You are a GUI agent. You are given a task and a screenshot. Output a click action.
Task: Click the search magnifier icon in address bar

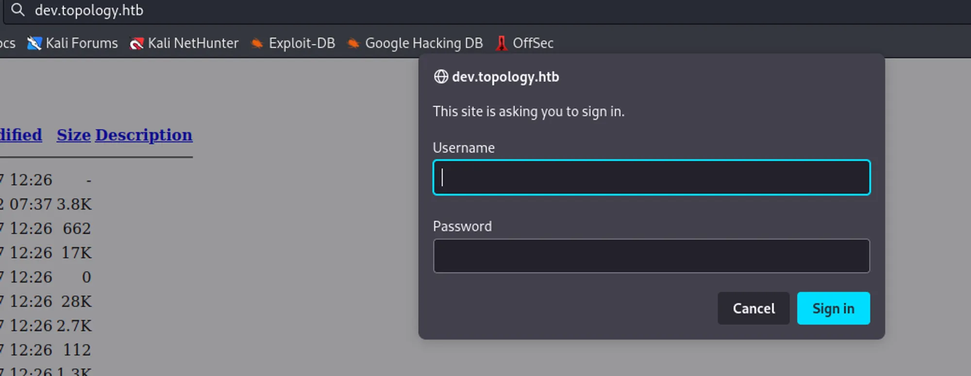18,10
